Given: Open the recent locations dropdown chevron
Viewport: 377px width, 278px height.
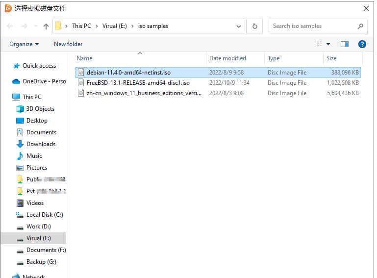Looking at the screenshot, I should (x=35, y=26).
